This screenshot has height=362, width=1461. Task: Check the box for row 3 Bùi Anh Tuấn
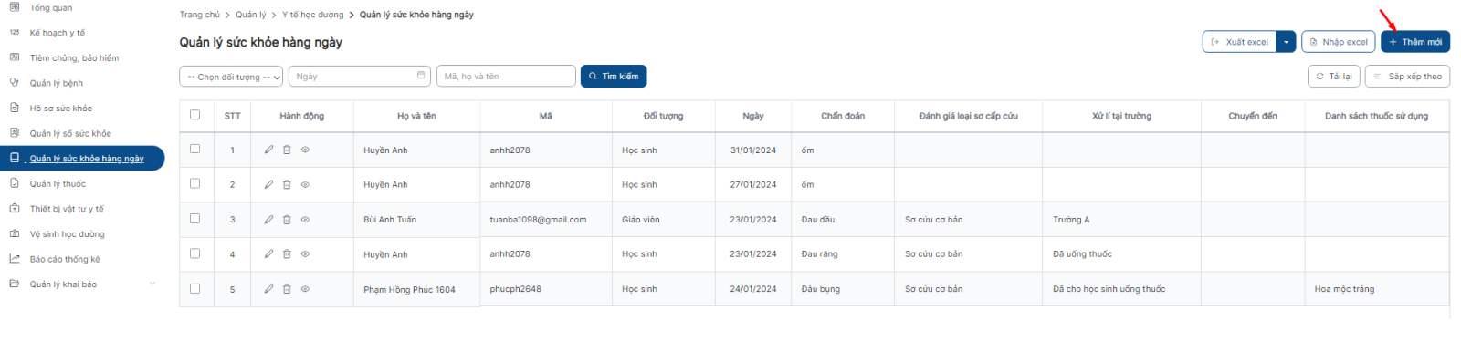[194, 219]
